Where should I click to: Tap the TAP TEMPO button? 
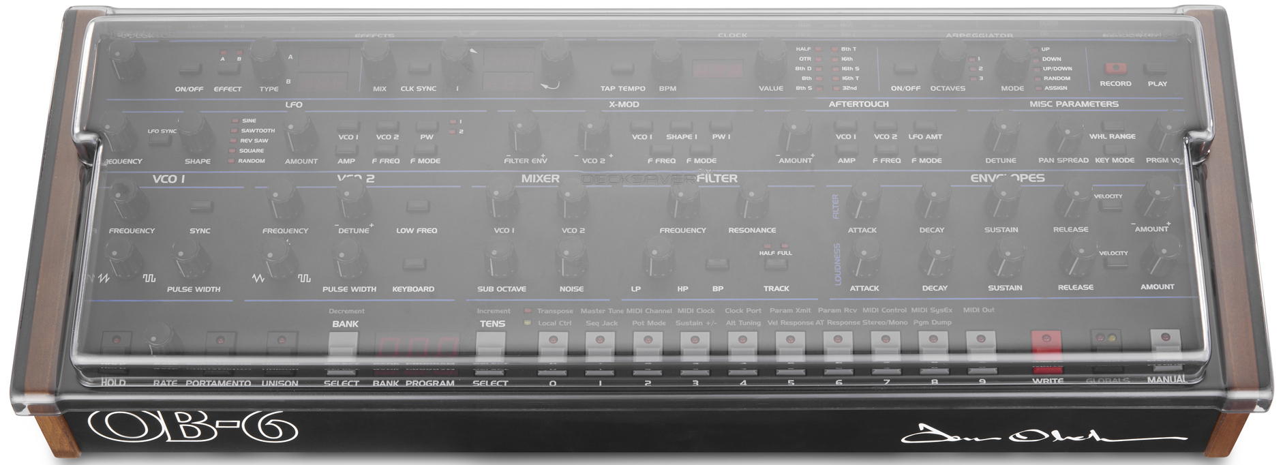(x=622, y=68)
